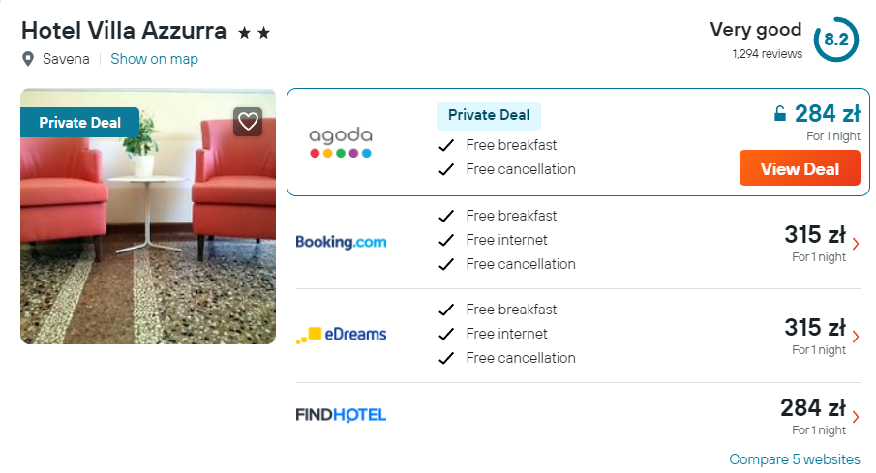This screenshot has width=876, height=473.
Task: Open the Show on map link
Action: click(154, 59)
